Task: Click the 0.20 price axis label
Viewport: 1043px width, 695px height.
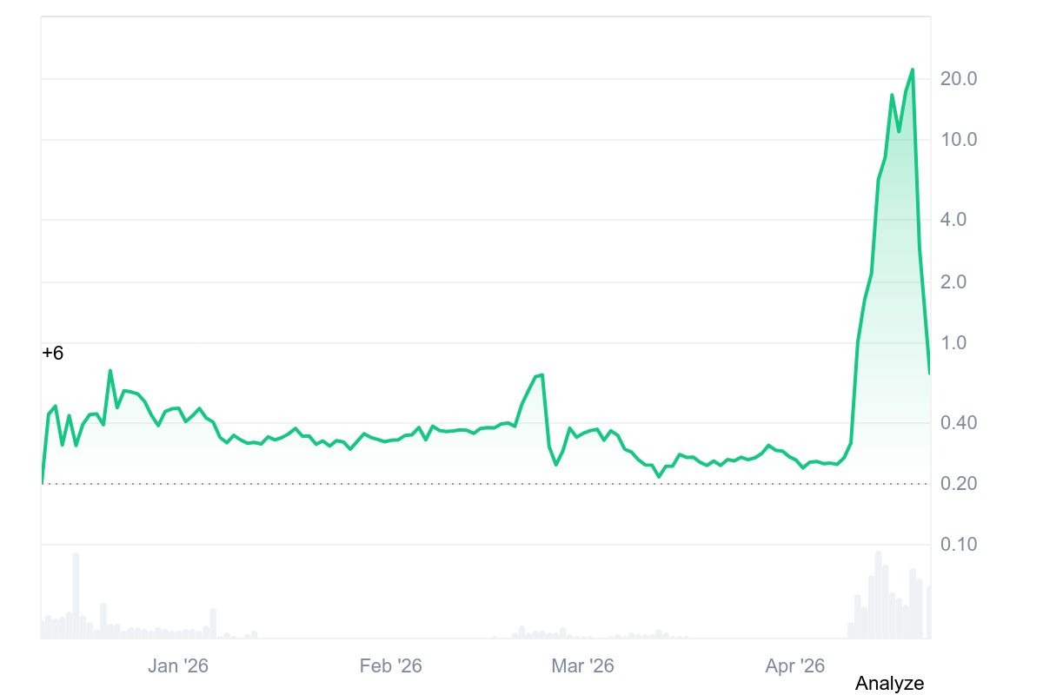Action: click(959, 484)
